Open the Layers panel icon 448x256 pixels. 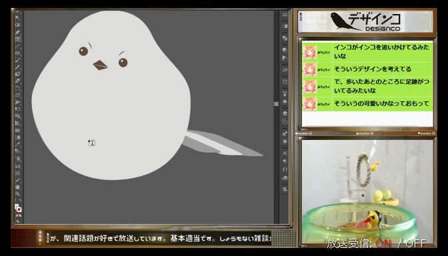(x=285, y=113)
